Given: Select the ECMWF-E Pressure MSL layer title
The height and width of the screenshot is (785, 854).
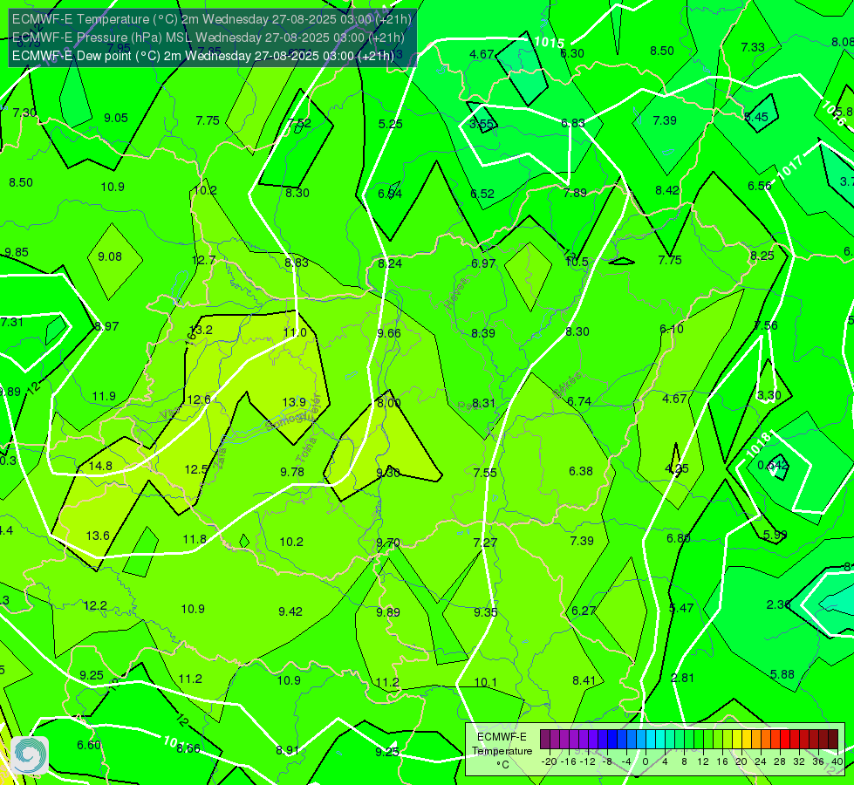Looking at the screenshot, I should click(x=208, y=38).
